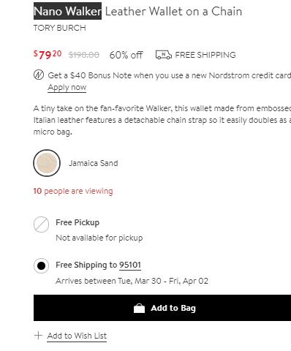Click the 10 people are viewing notice
291x351 pixels.
(x=73, y=191)
